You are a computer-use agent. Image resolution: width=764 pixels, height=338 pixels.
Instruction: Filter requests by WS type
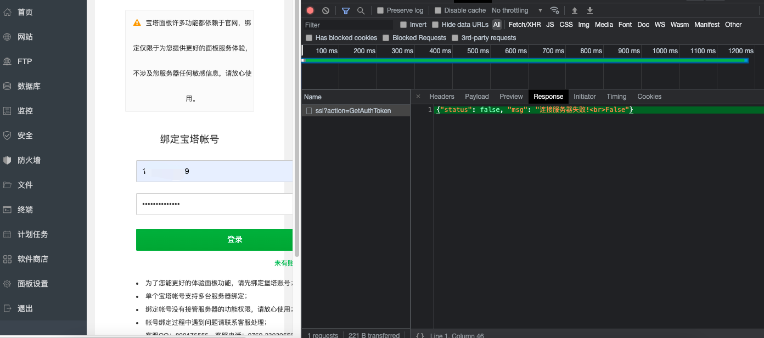point(660,25)
